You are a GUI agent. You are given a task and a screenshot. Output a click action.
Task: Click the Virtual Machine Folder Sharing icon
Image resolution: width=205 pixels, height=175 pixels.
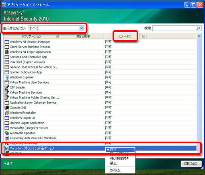[x=7, y=97]
